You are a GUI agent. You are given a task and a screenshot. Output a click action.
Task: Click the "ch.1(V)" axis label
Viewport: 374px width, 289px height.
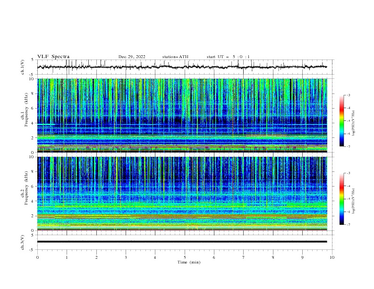point(22,67)
